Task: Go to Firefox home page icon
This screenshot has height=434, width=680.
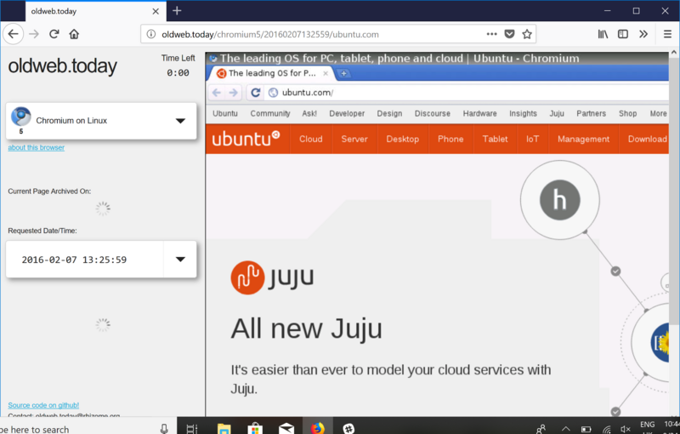Action: [75, 34]
